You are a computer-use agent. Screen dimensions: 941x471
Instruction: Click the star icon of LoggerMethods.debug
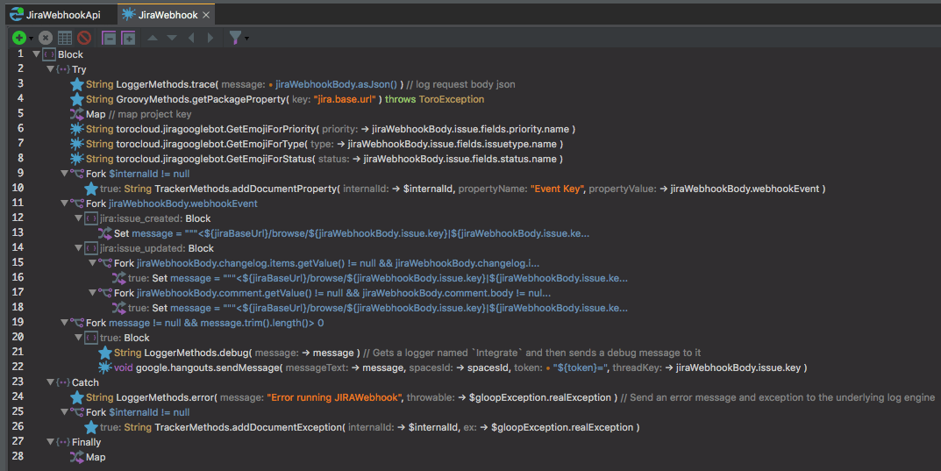(105, 353)
